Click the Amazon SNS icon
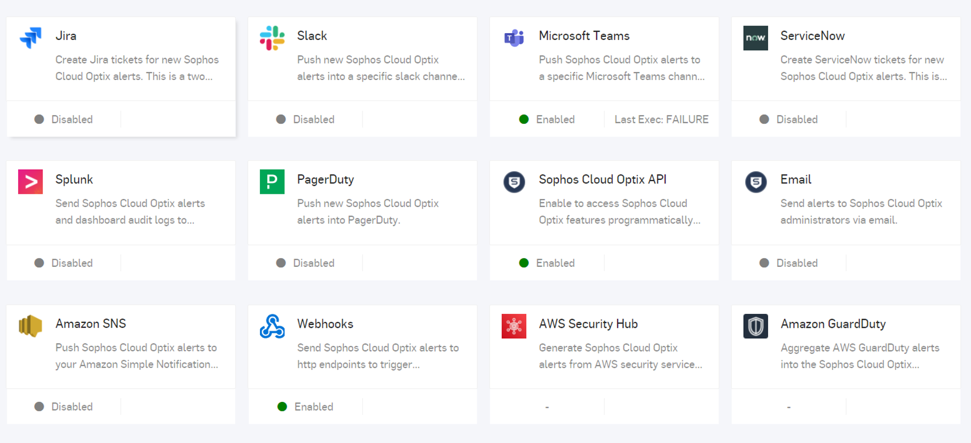Viewport: 971px width, 443px height. click(30, 326)
